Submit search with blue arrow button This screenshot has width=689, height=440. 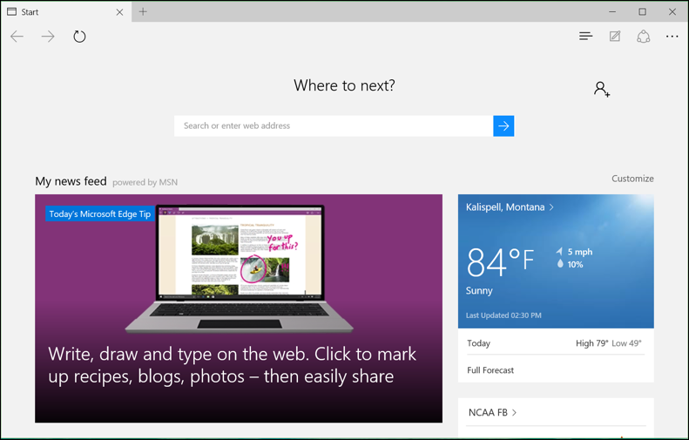[503, 126]
